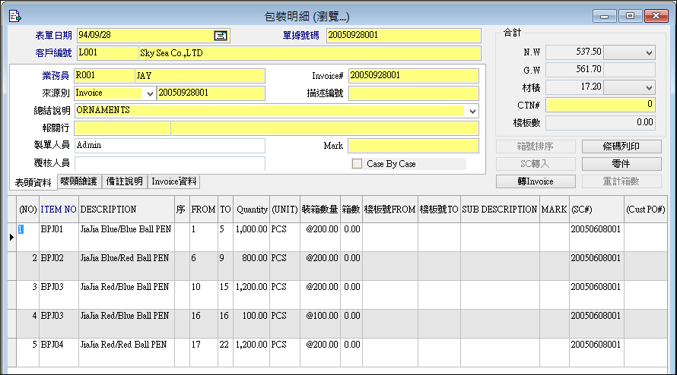Expand the 材積 unit dropdown
Screen dimensions: 677x375
649,87
